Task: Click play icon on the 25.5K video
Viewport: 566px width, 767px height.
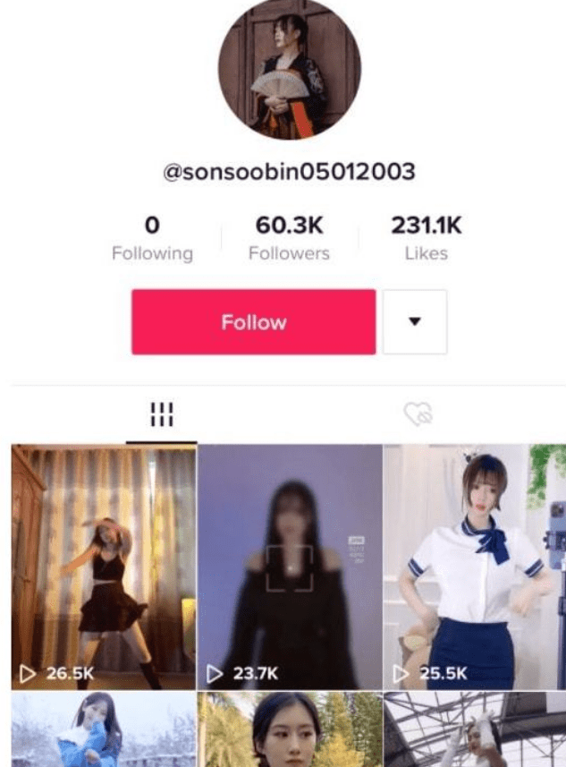Action: click(x=401, y=674)
